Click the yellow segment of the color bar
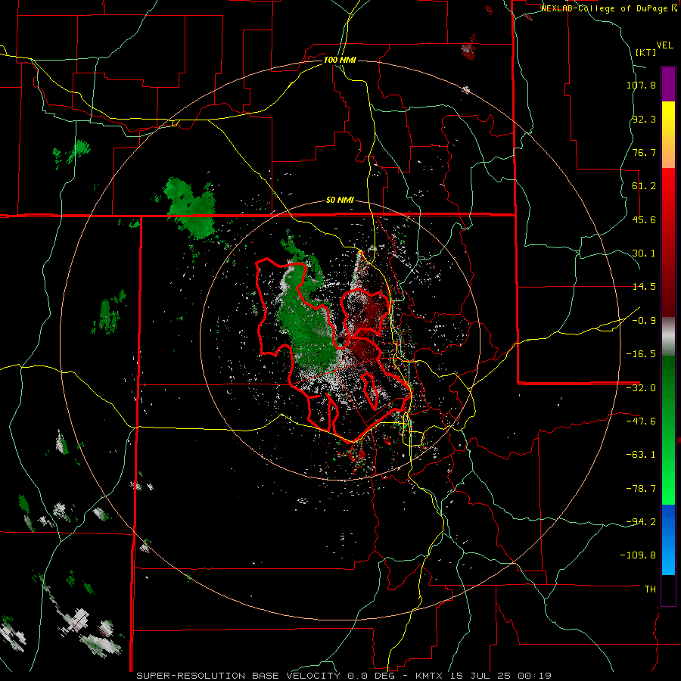Viewport: 681px width, 681px height. pos(668,134)
